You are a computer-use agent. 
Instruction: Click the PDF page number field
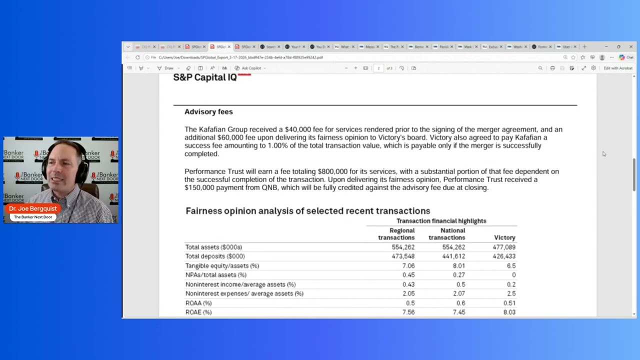tap(378, 68)
